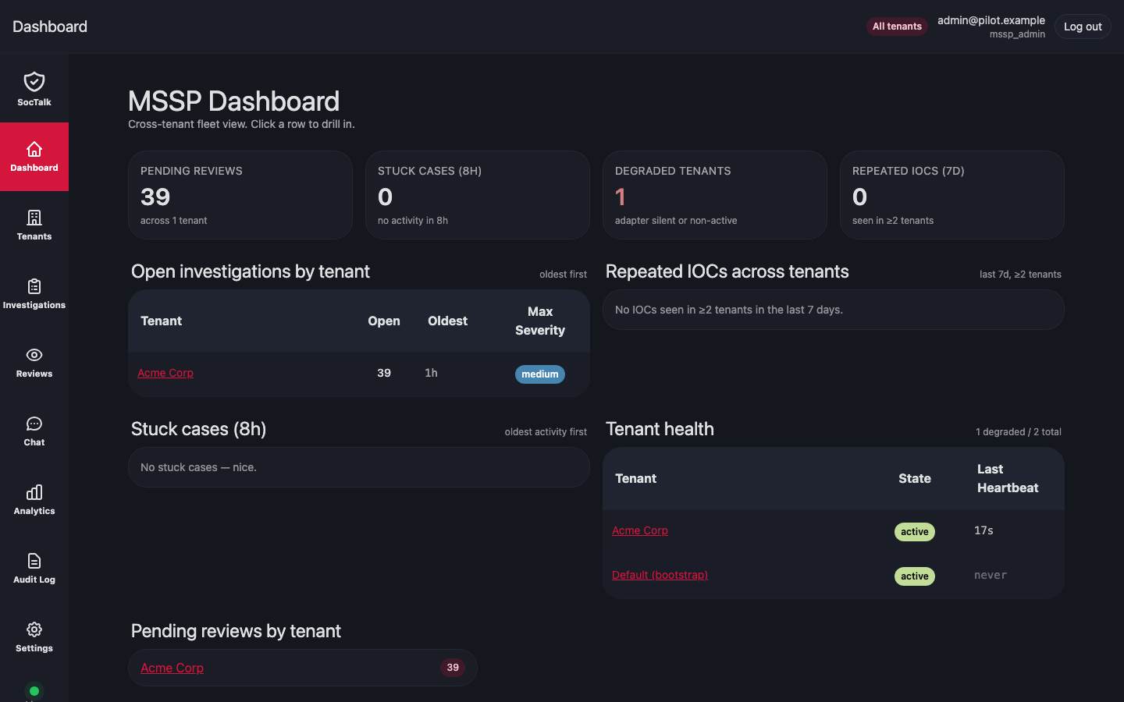Open the Analytics bar chart icon
This screenshot has width=1124, height=702.
(x=34, y=492)
